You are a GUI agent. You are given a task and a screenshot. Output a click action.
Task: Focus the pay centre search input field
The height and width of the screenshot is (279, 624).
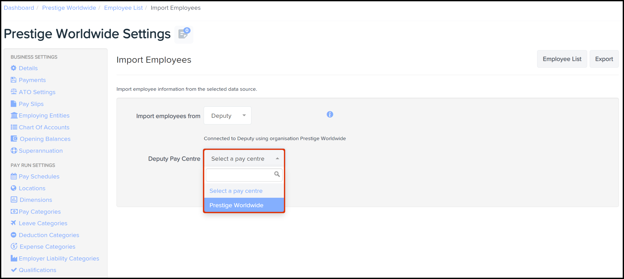[239, 175]
